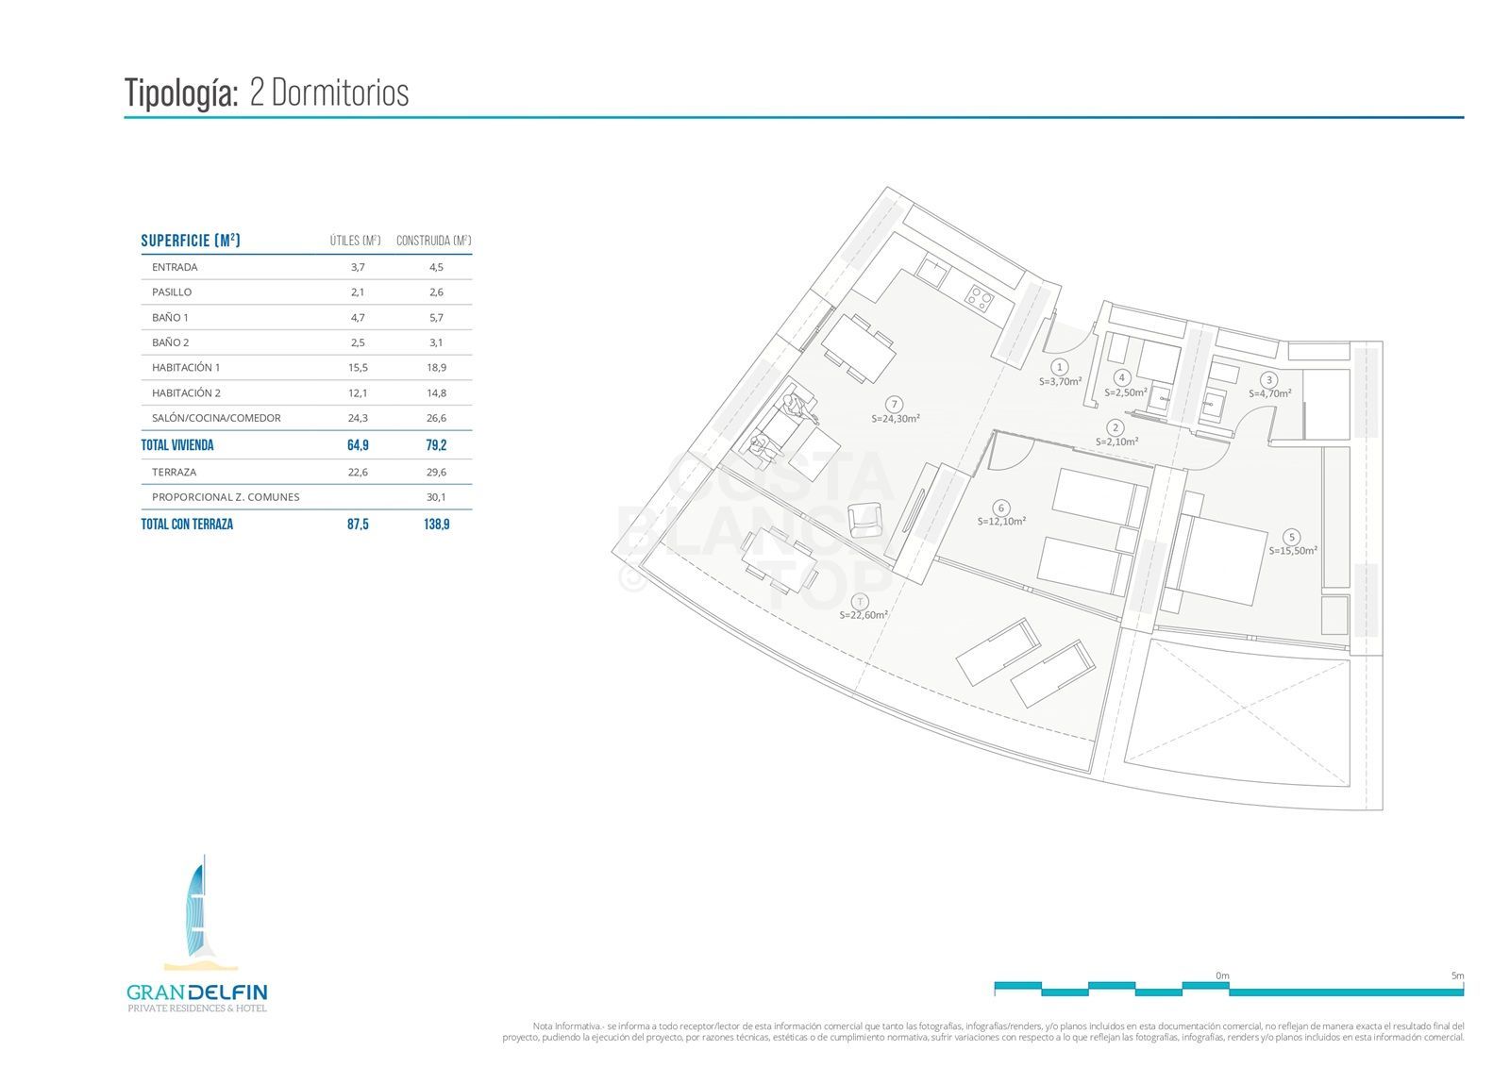Viewport: 1510px width, 1067px height.
Task: Click the '5,7' Baño 1 built value
Action: pyautogui.click(x=436, y=318)
